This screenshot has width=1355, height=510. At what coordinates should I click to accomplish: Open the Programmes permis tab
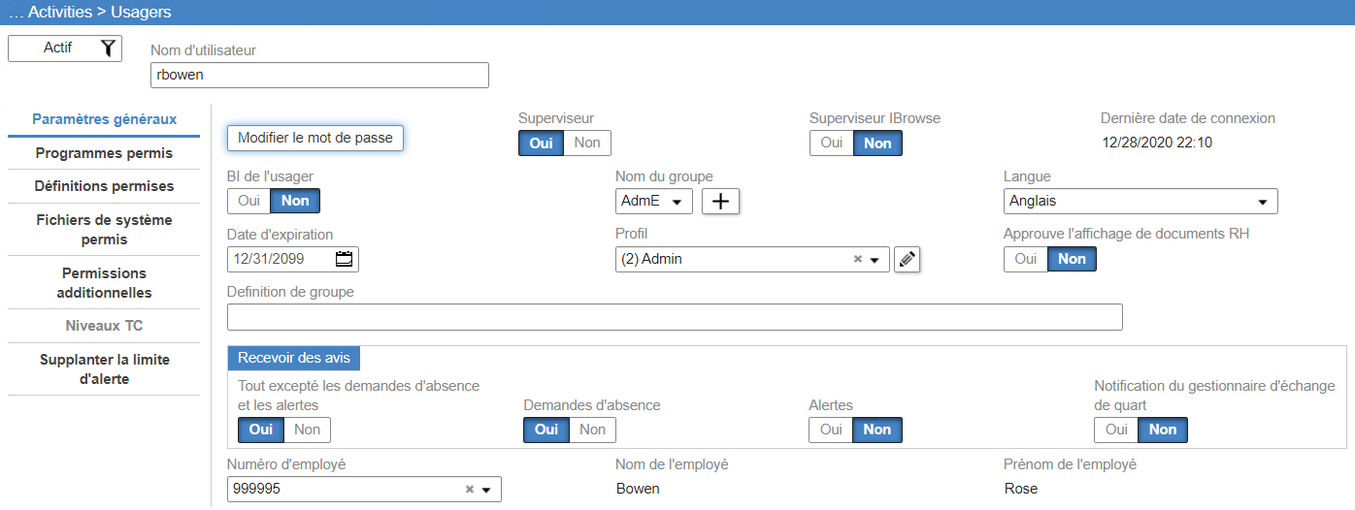pyautogui.click(x=104, y=153)
